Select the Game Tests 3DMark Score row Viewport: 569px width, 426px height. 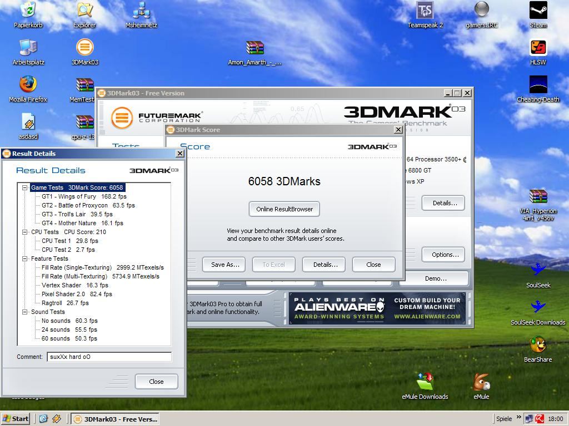point(77,187)
